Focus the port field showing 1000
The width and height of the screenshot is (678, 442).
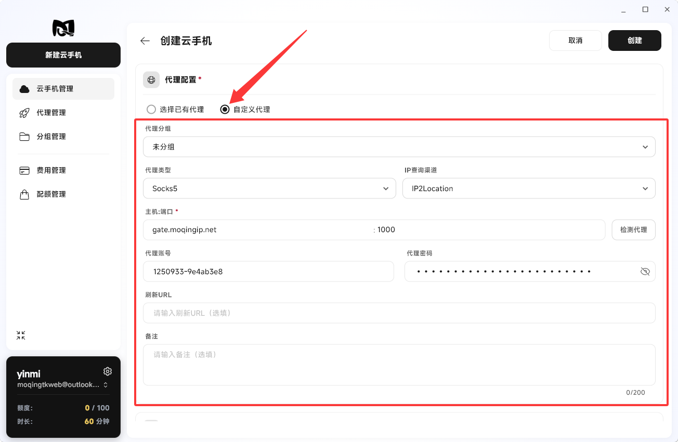click(490, 230)
